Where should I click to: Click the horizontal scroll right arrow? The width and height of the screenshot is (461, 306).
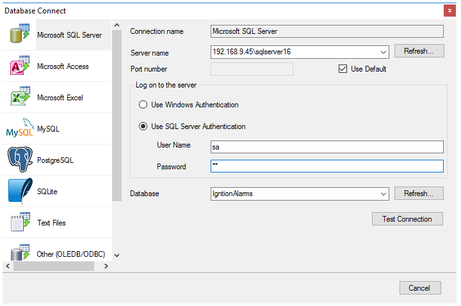[x=106, y=266]
